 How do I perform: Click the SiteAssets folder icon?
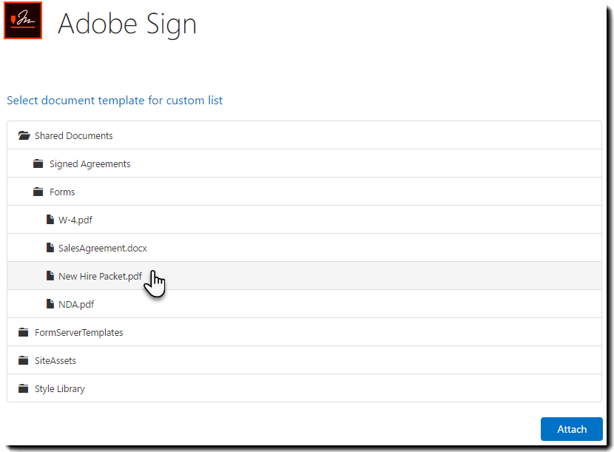tap(24, 361)
